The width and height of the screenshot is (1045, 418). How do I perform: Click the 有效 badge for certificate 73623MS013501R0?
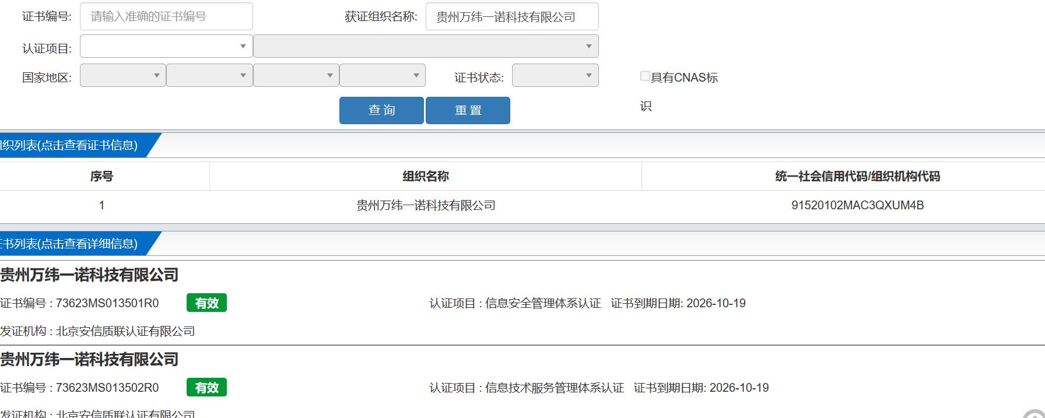pos(206,303)
